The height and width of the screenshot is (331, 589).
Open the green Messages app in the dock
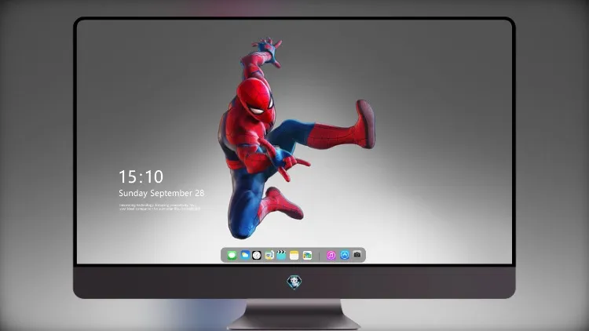pos(232,255)
